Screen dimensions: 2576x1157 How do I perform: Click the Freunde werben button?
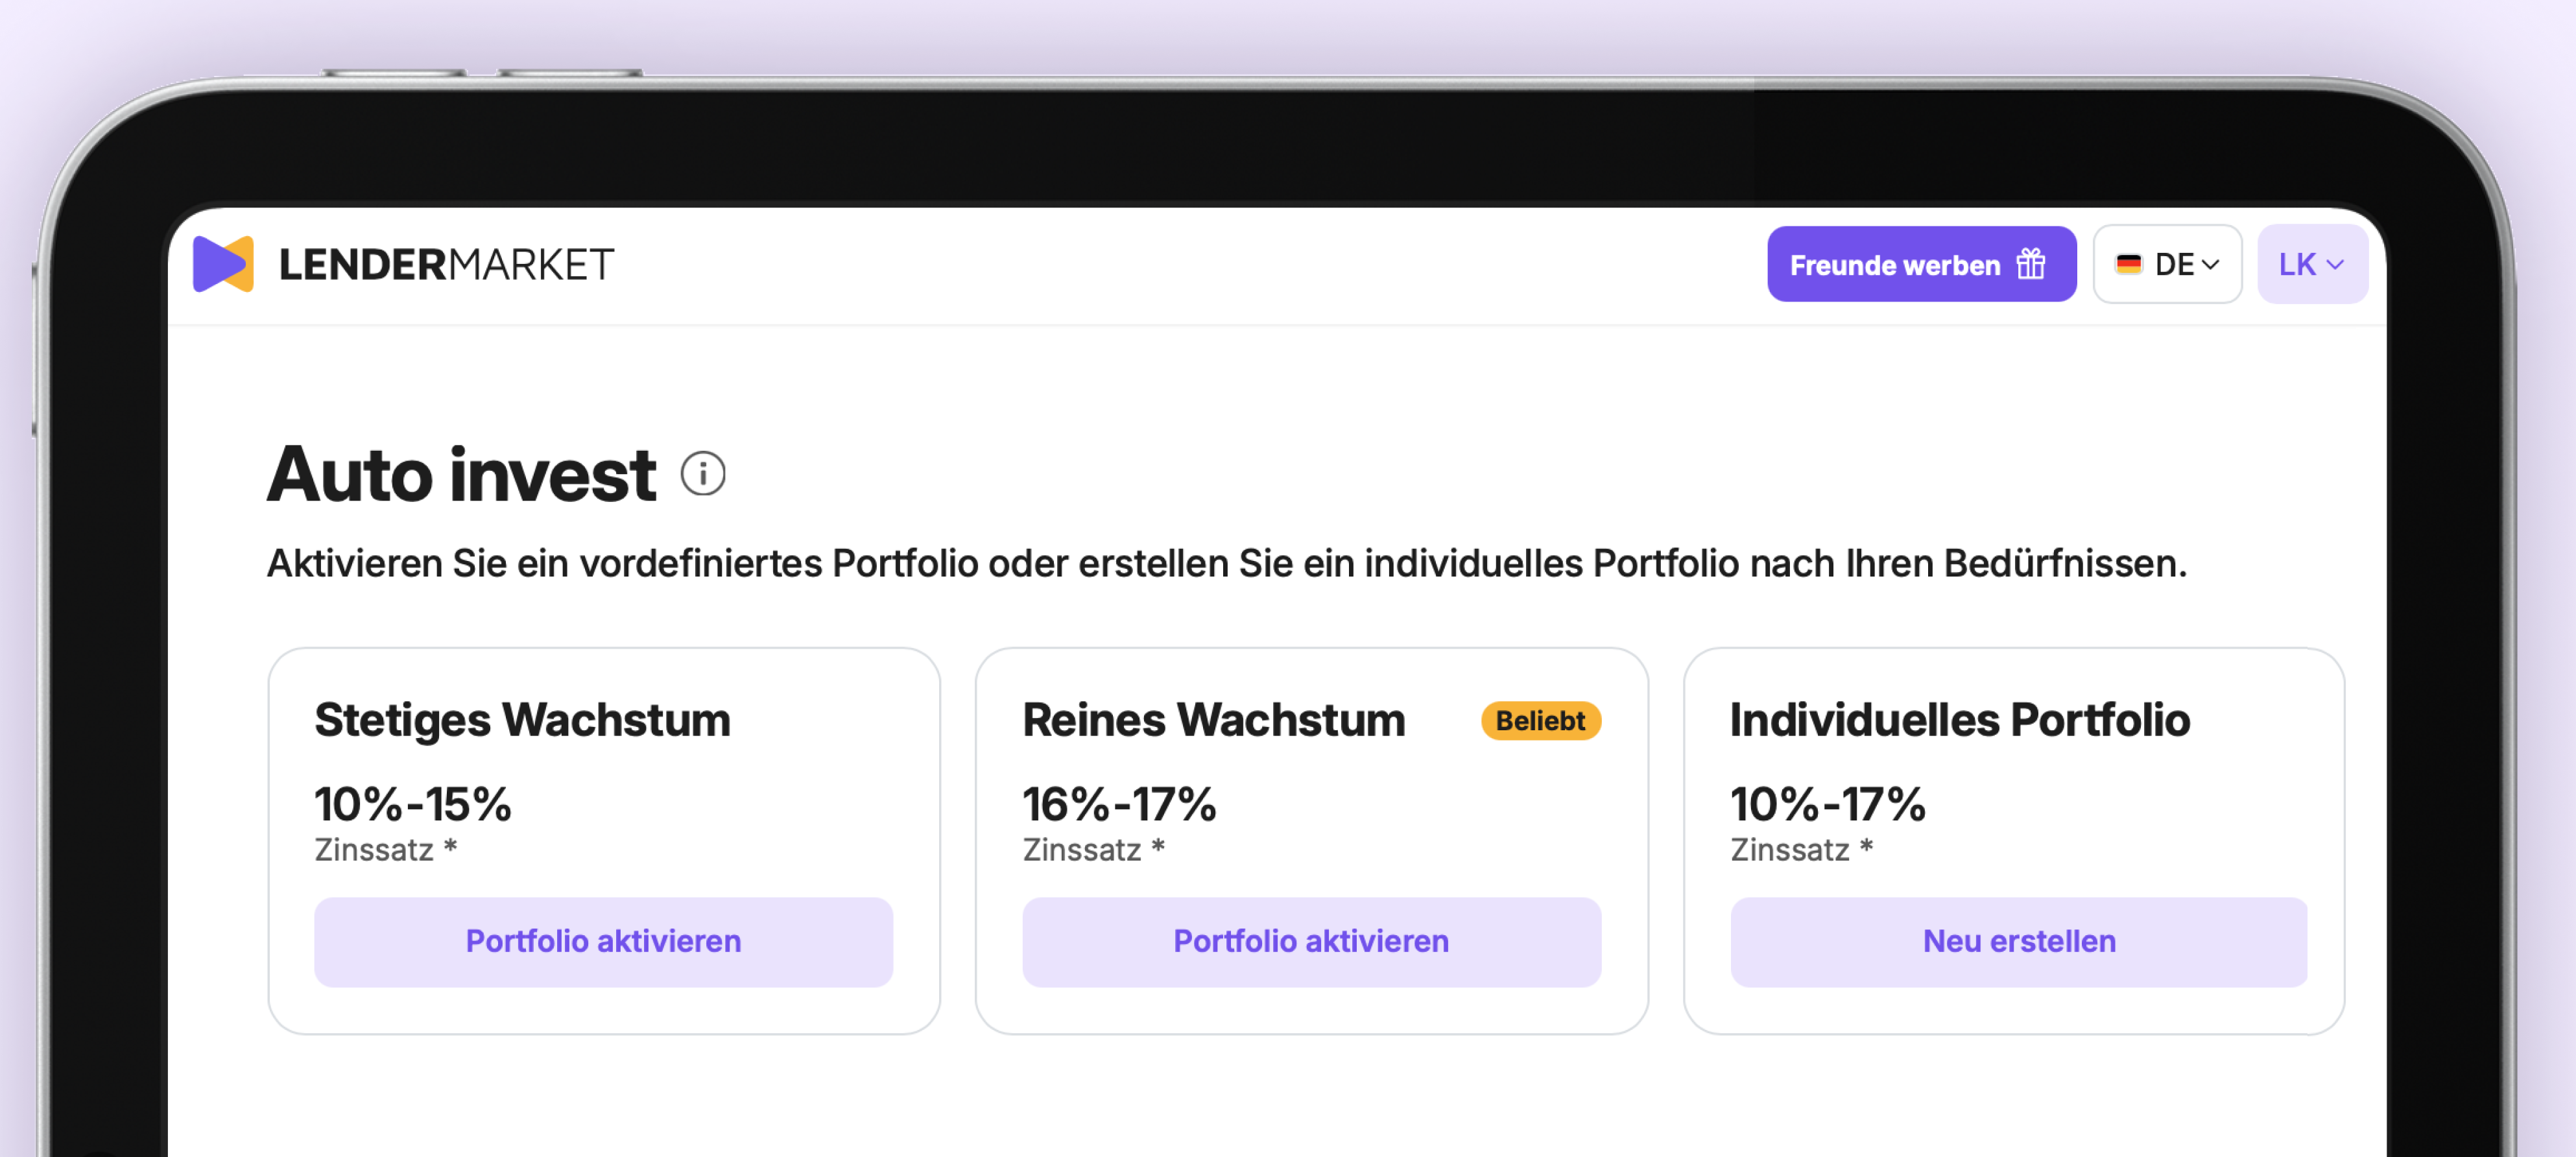point(1921,264)
